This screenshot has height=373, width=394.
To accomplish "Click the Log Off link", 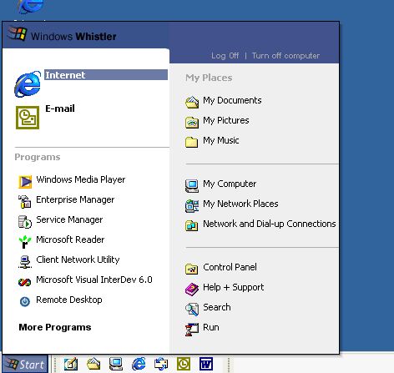I will pos(225,56).
